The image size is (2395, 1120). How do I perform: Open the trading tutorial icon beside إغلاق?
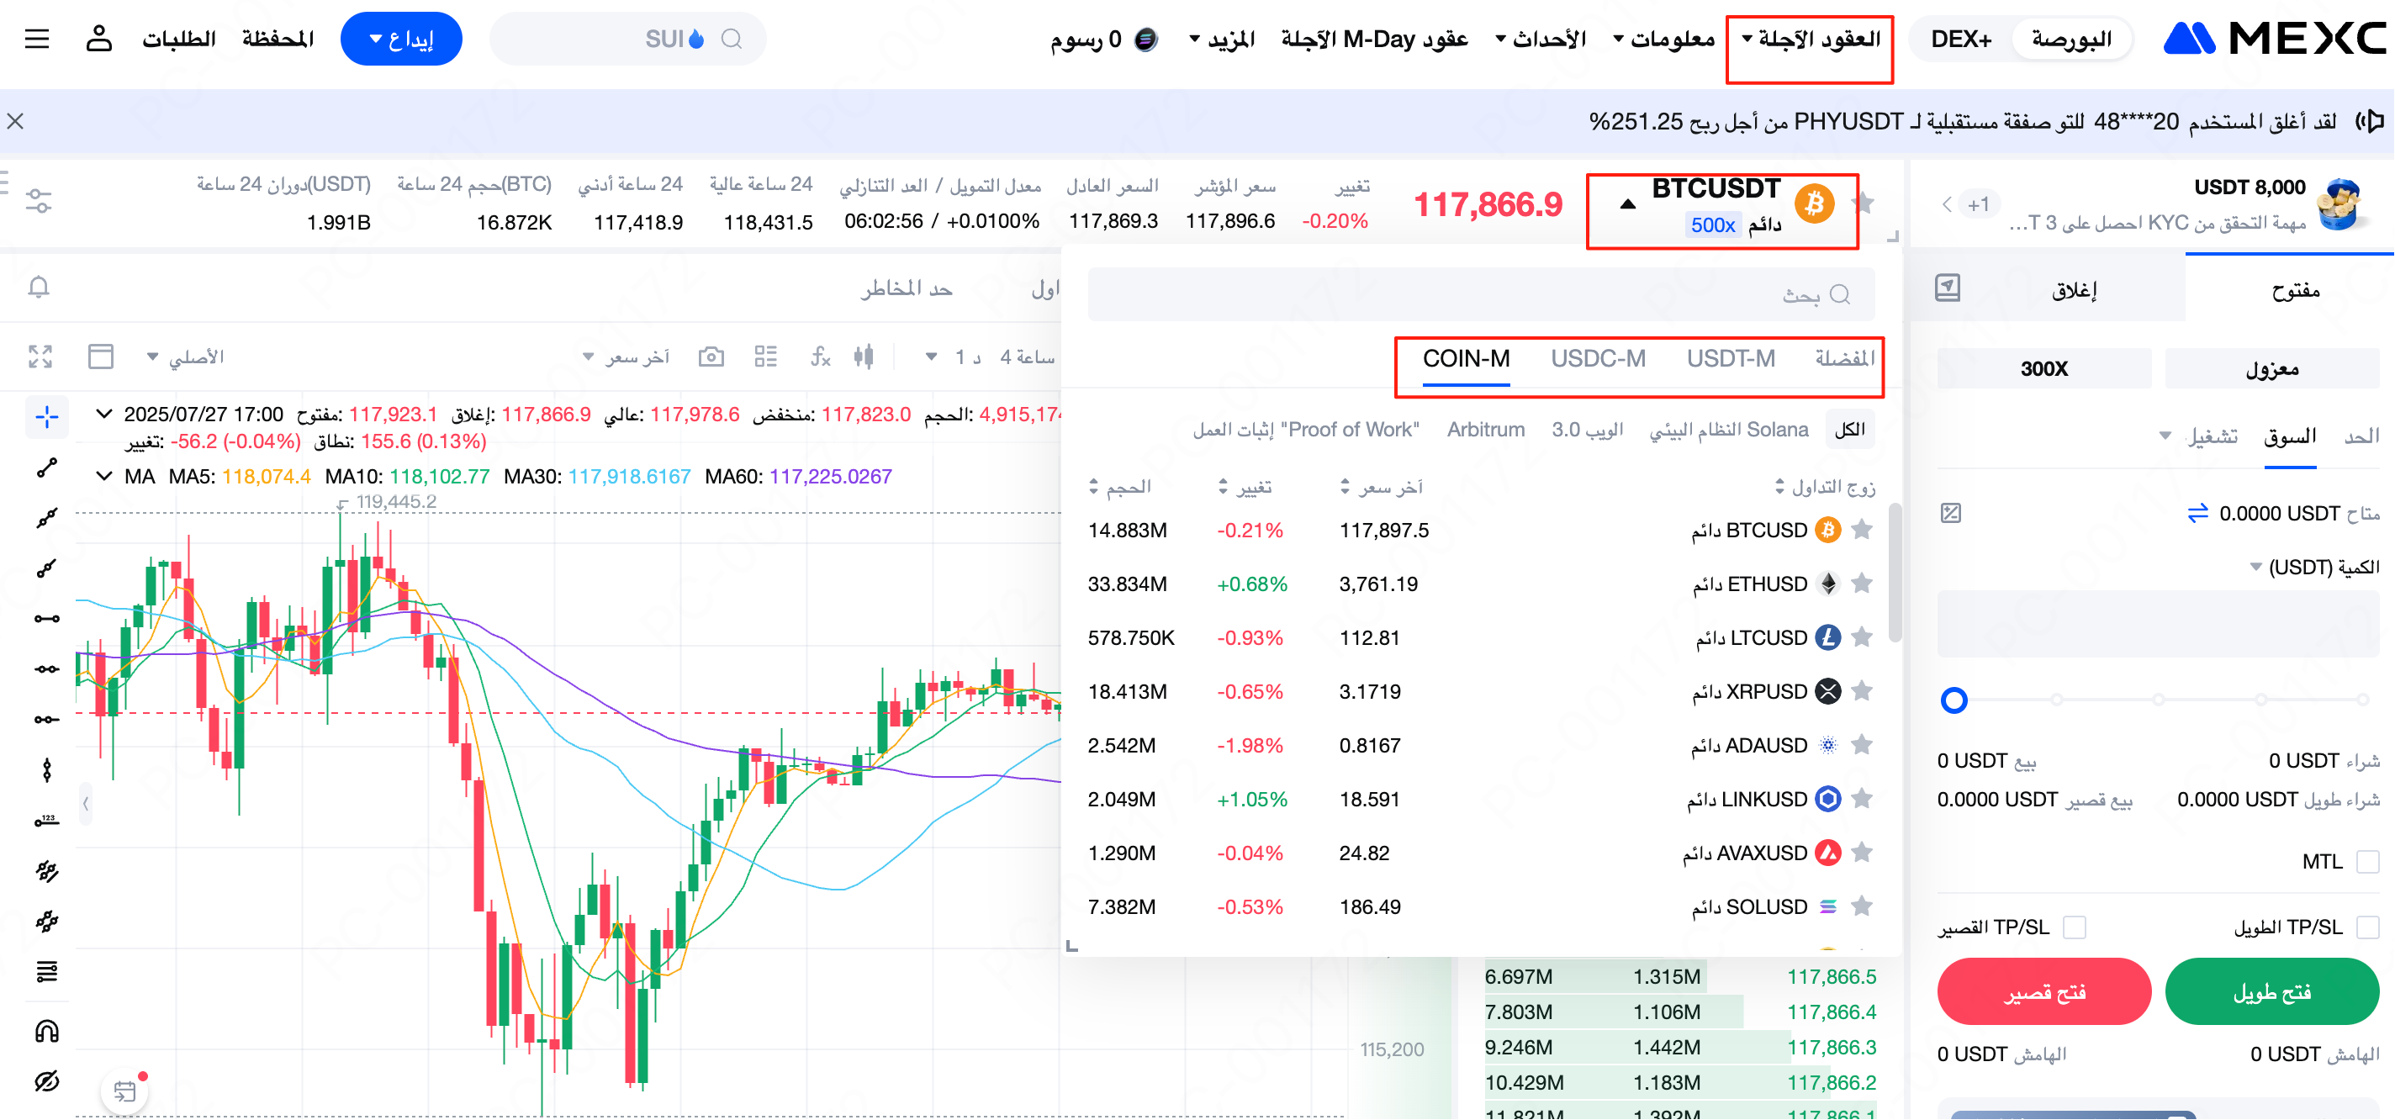tap(1948, 289)
